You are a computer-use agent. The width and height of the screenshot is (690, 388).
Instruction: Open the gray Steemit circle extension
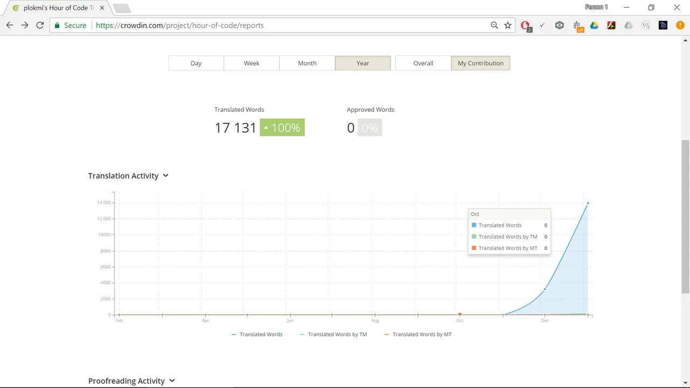(646, 25)
